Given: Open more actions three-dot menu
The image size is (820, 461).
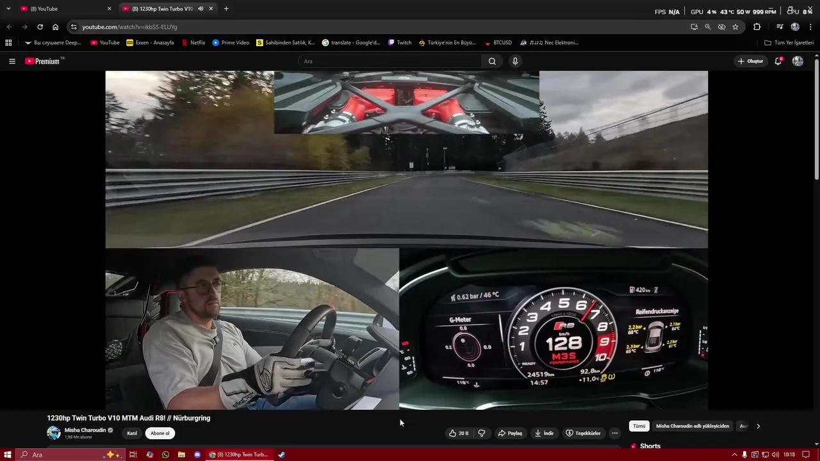Looking at the screenshot, I should coord(614,433).
